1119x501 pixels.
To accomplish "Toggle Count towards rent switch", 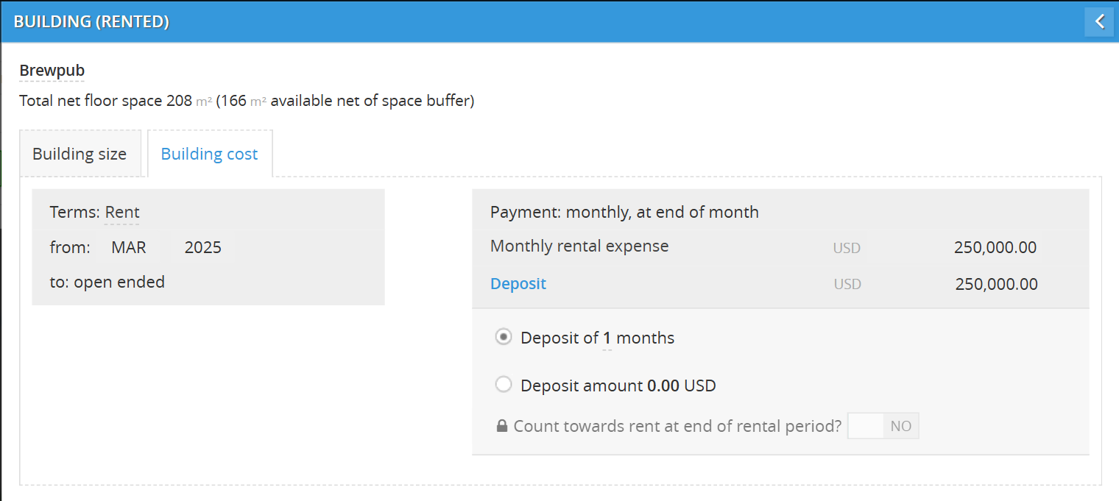I will point(883,426).
